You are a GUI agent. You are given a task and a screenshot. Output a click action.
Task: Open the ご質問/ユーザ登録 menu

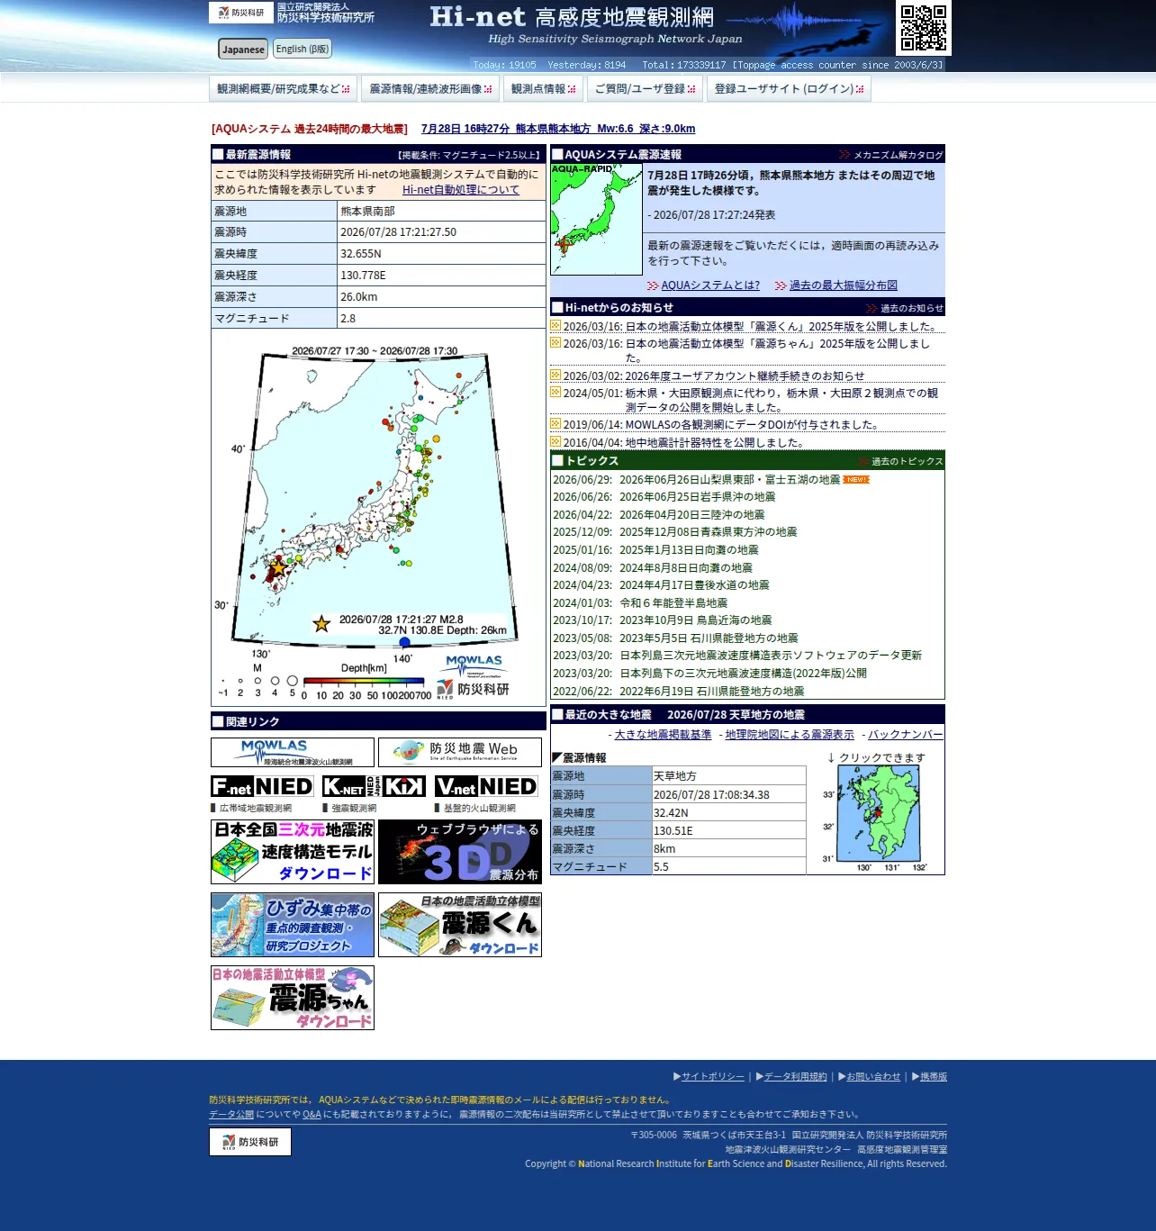(x=645, y=88)
